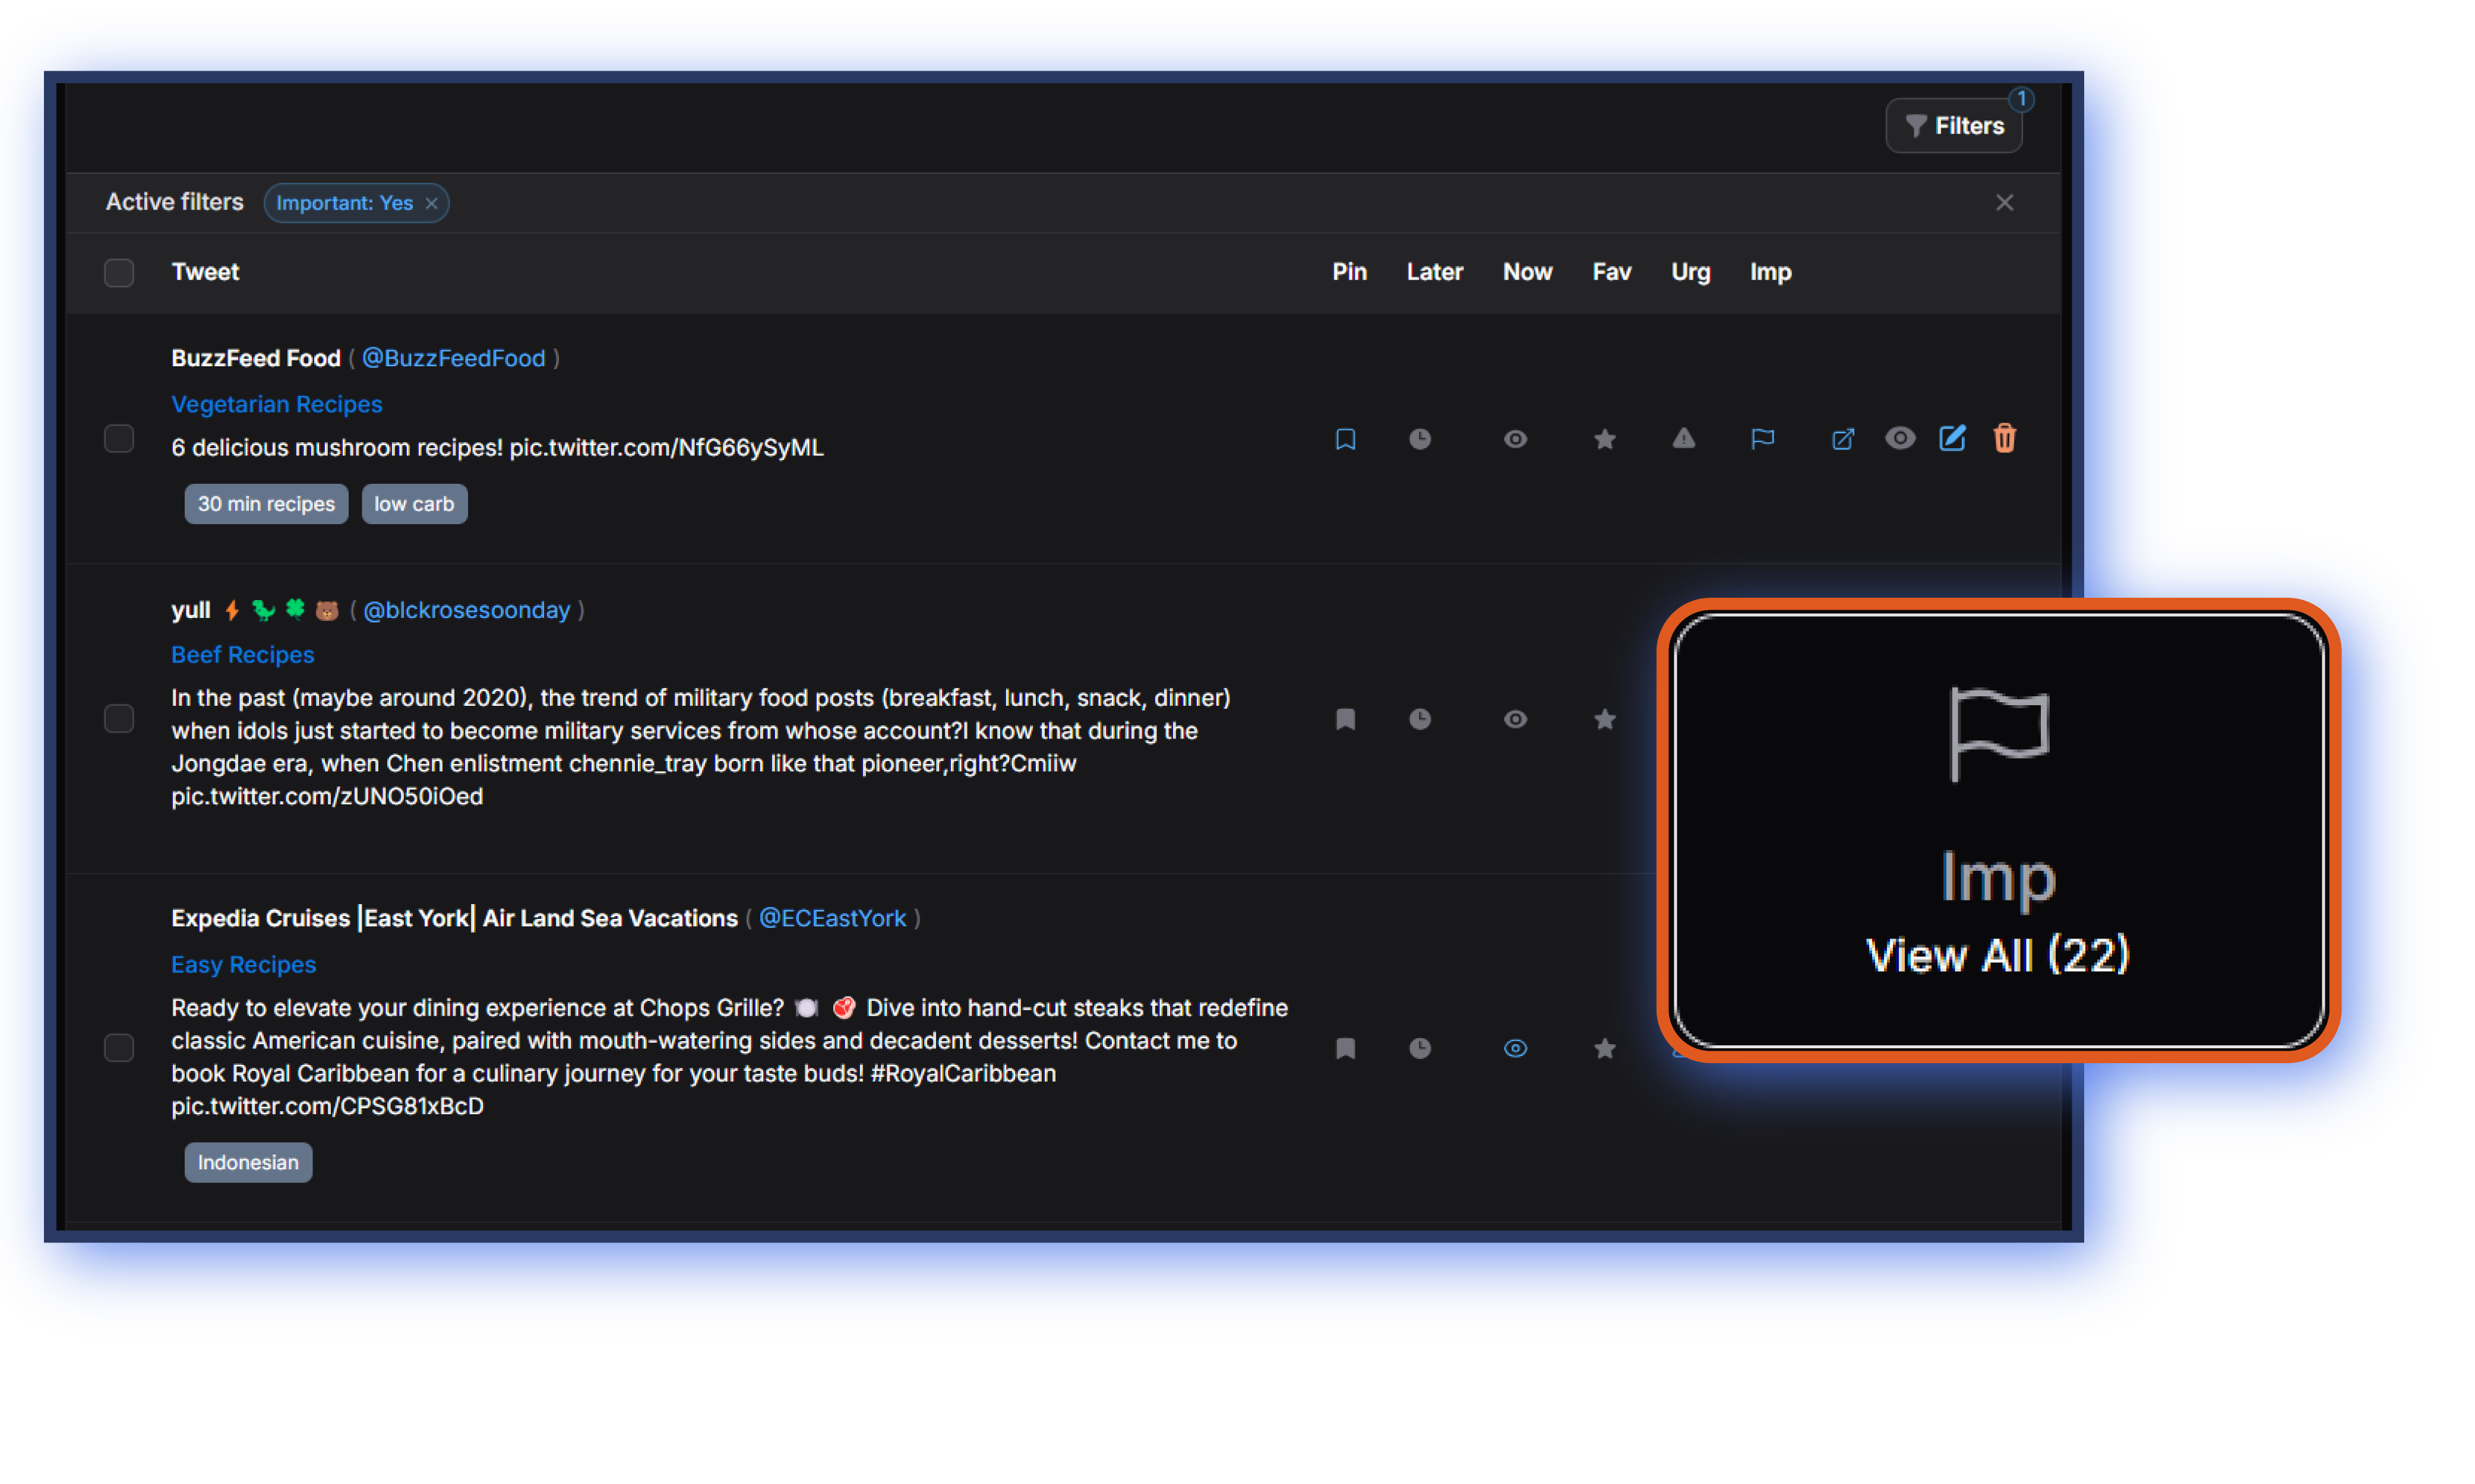
Task: Click the mushroom recipes tweet text
Action: click(497, 448)
